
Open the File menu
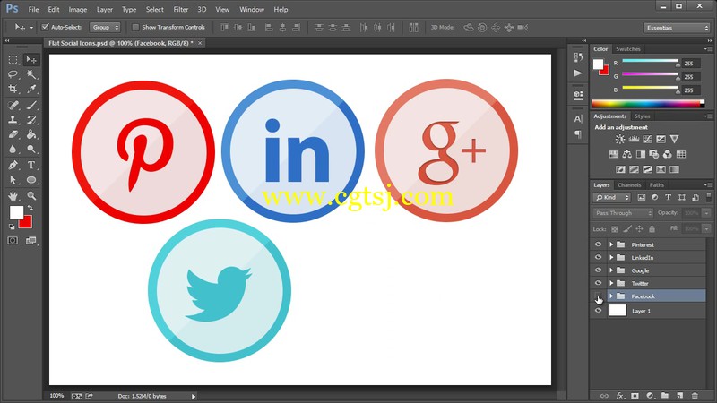tap(33, 9)
